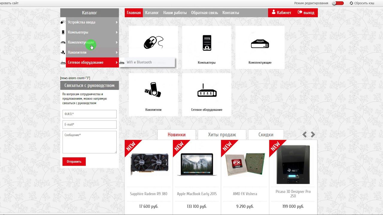Screen dimensions: 383x215
Task: Switch to the Скидки tab
Action: [266, 135]
